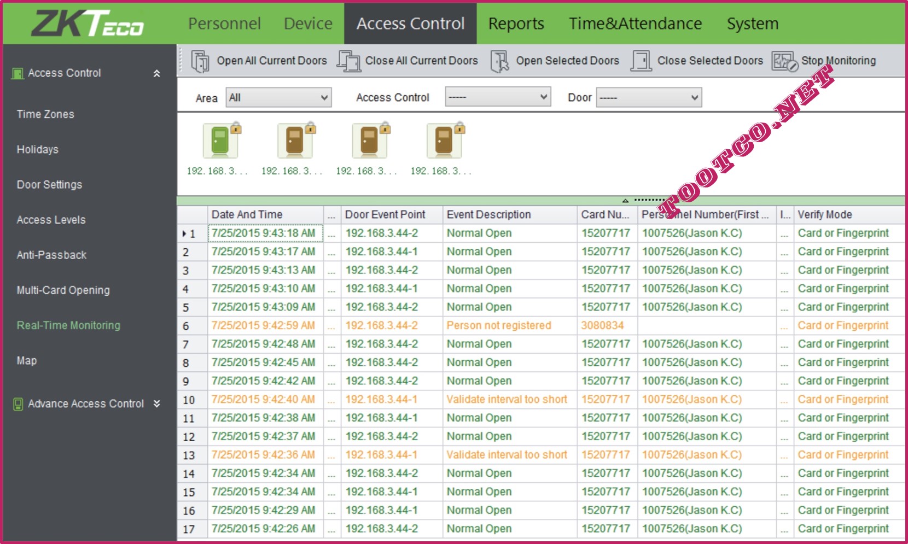Open the Reports tab
The height and width of the screenshot is (544, 908).
click(516, 24)
